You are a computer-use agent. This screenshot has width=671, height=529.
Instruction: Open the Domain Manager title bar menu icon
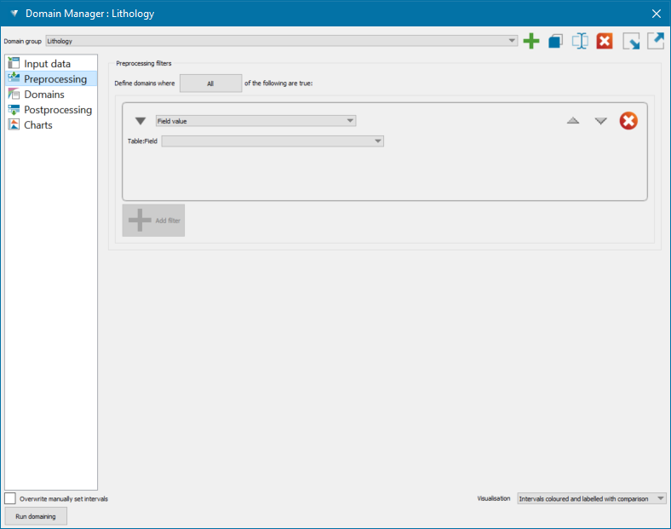pyautogui.click(x=14, y=14)
